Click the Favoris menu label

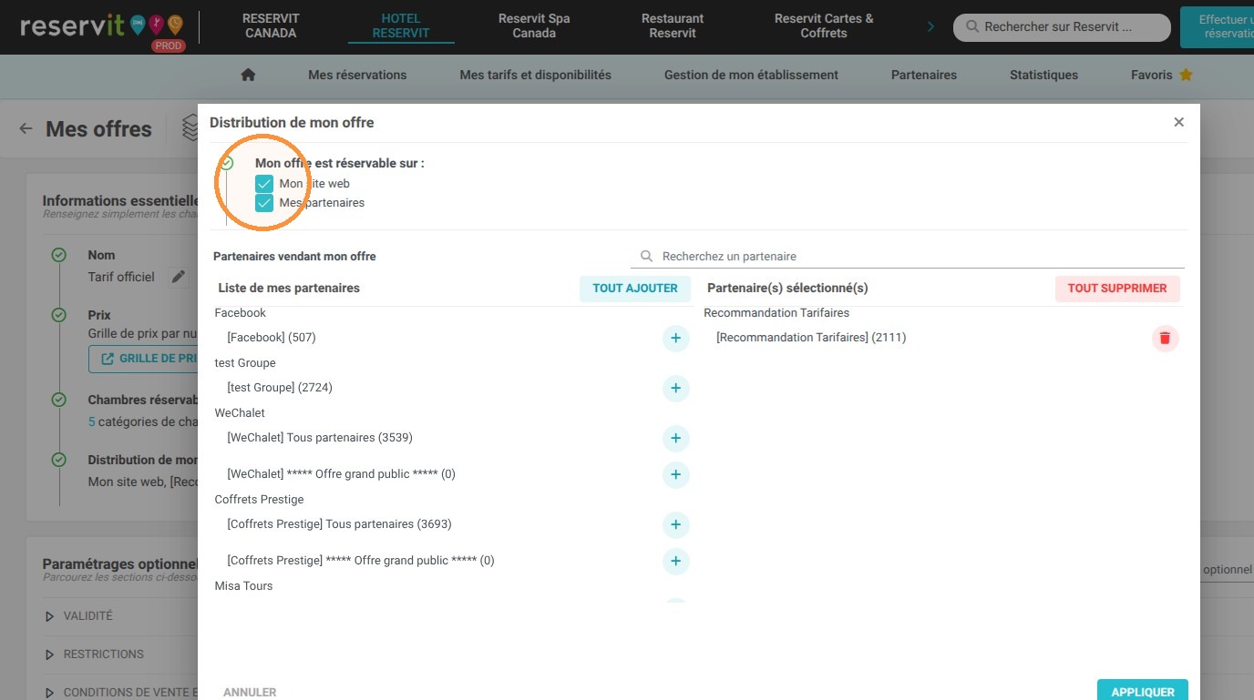click(x=1151, y=75)
